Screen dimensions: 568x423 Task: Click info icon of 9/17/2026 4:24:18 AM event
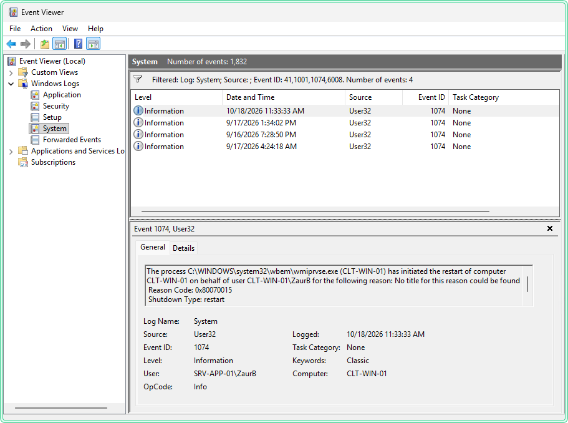[138, 146]
